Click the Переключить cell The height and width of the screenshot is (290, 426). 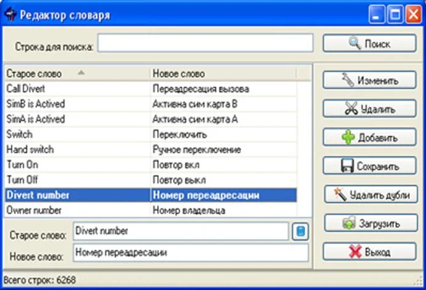pos(223,135)
